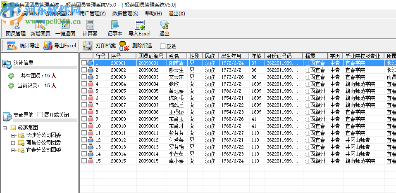Click green check icon beside 共有团员
This screenshot has width=396, height=193.
pyautogui.click(x=11, y=76)
